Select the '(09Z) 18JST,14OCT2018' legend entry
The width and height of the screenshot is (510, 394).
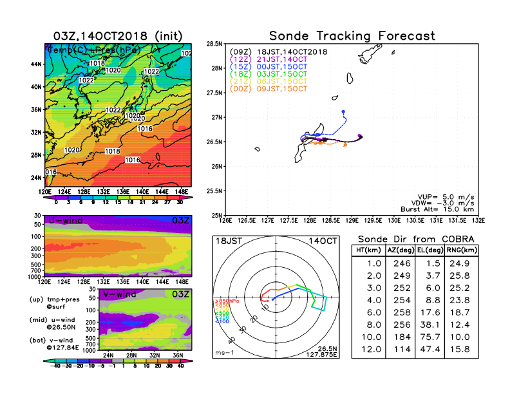278,52
